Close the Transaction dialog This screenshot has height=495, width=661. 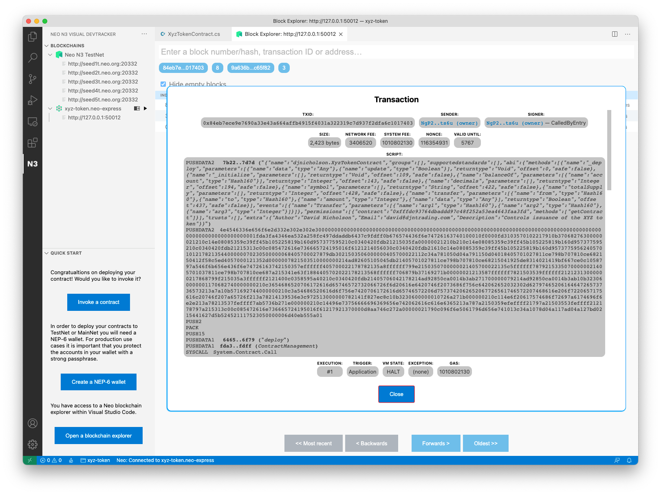tap(397, 394)
